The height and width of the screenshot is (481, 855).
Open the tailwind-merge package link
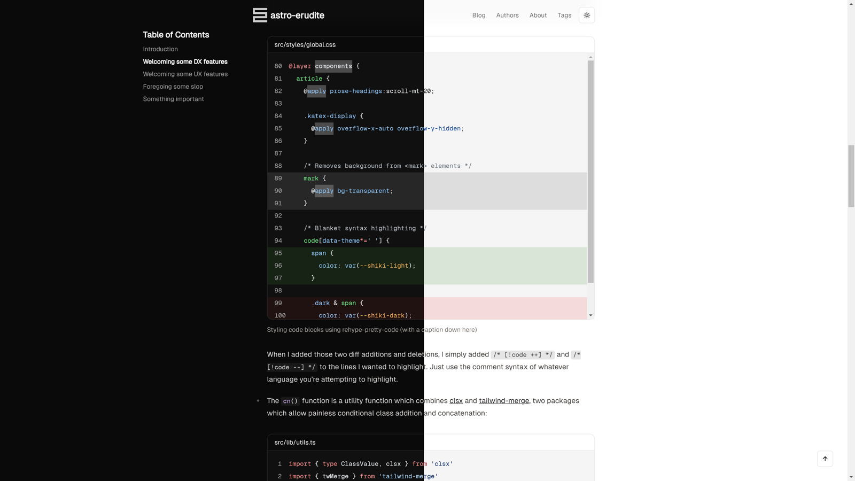tap(504, 401)
